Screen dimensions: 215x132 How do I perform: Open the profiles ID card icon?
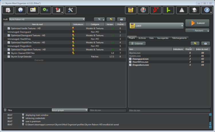coord(33,10)
